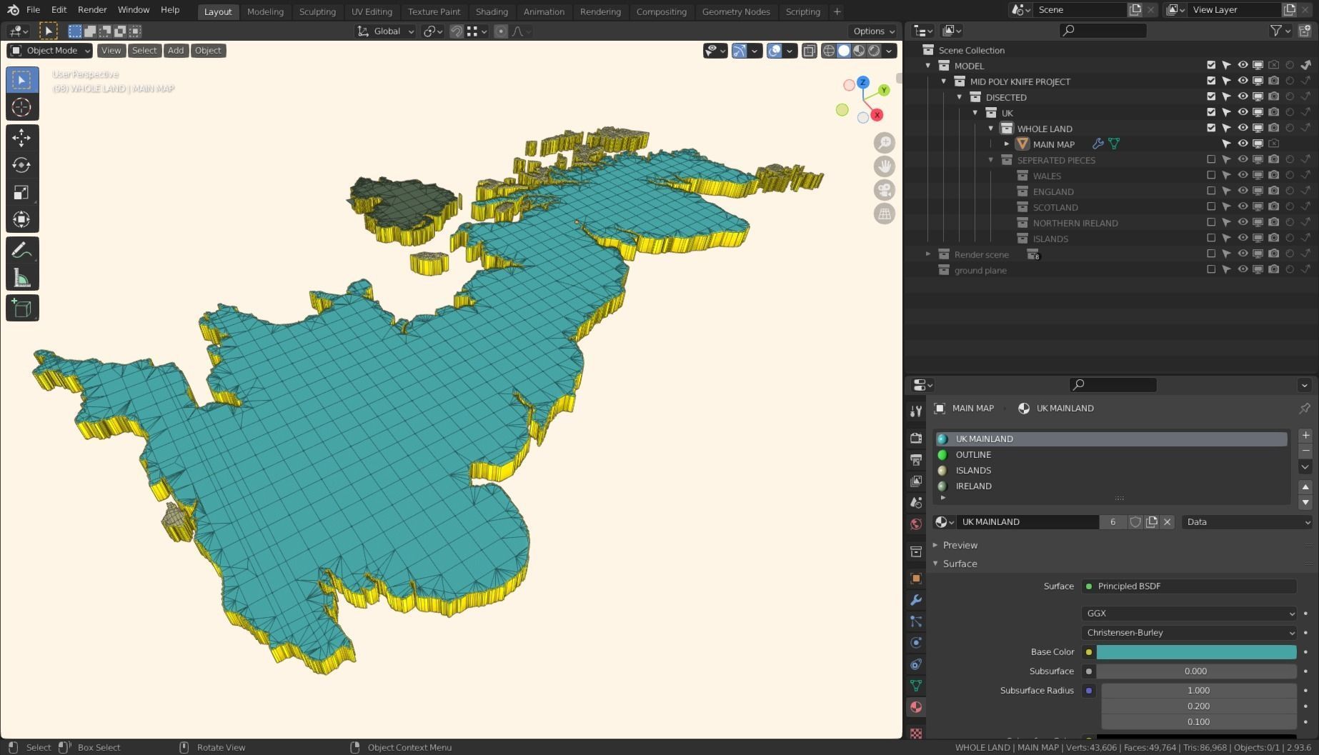Open the GGX distribution dropdown

click(x=1189, y=614)
